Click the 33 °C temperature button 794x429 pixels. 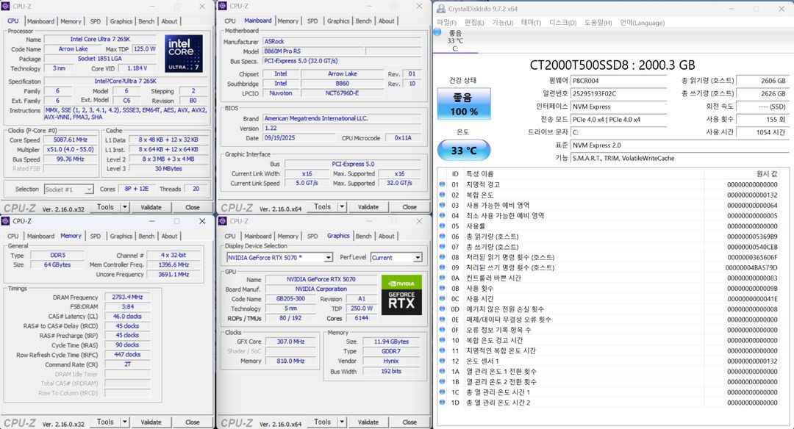click(464, 151)
